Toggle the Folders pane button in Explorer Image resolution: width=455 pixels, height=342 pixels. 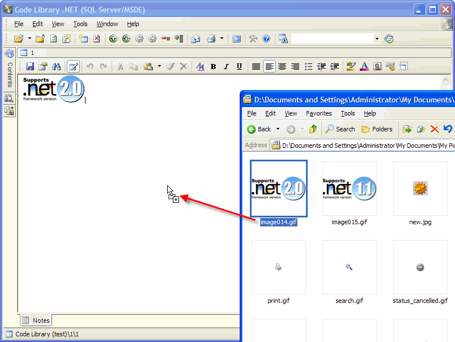(377, 129)
